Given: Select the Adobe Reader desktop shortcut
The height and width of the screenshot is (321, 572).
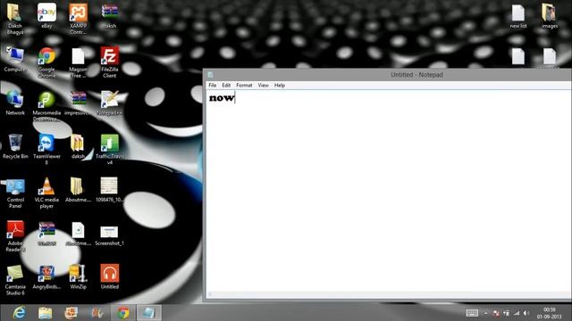Looking at the screenshot, I should (x=15, y=236).
